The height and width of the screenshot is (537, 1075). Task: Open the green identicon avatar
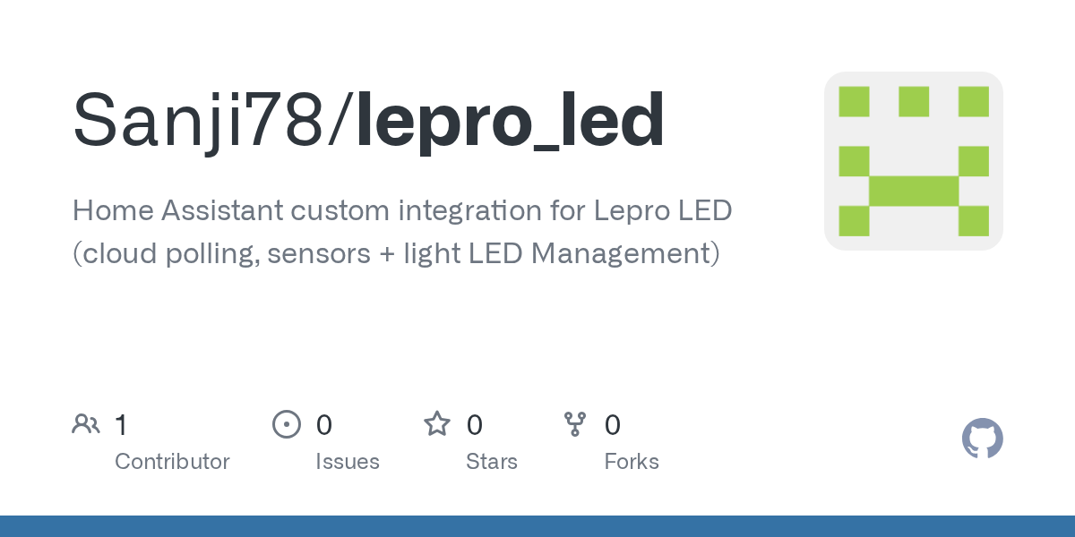coord(913,161)
